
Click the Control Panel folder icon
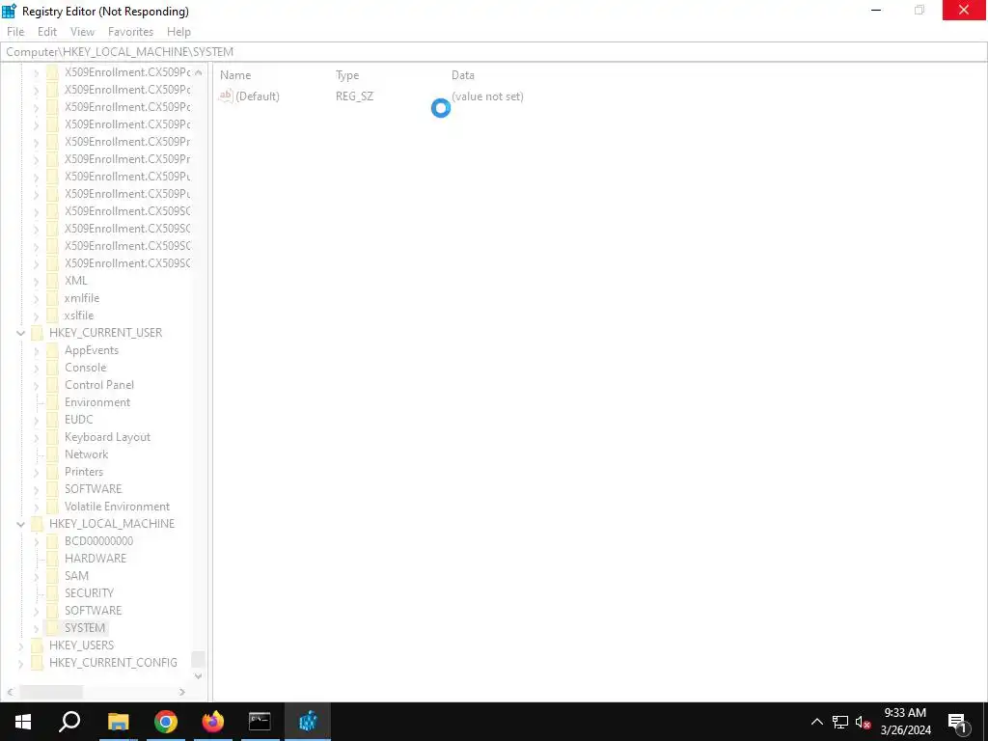pos(53,385)
